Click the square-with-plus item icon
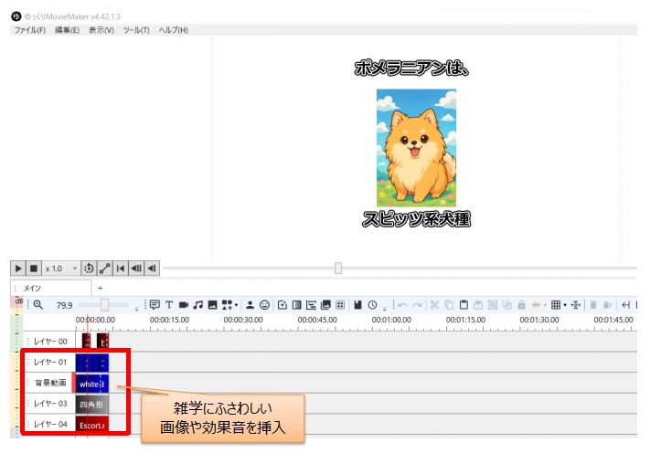The height and width of the screenshot is (453, 650). click(282, 305)
